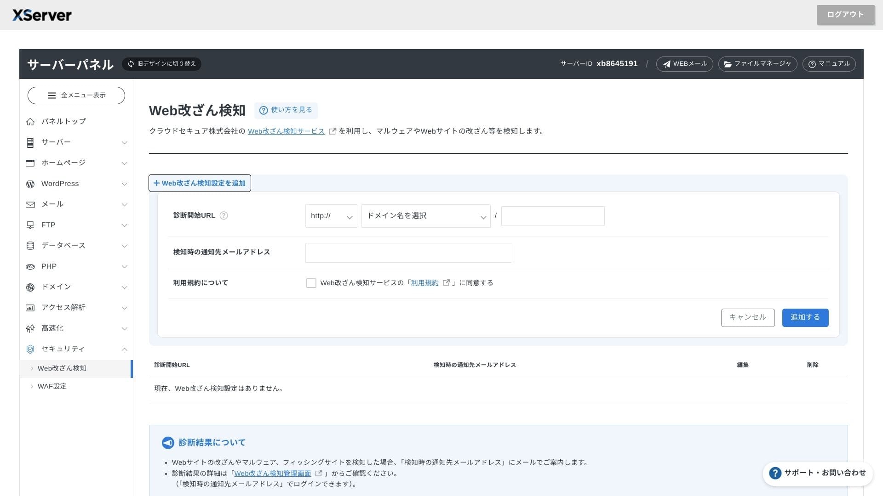This screenshot has width=883, height=496.
Task: Click into the URL path input field
Action: click(x=553, y=216)
